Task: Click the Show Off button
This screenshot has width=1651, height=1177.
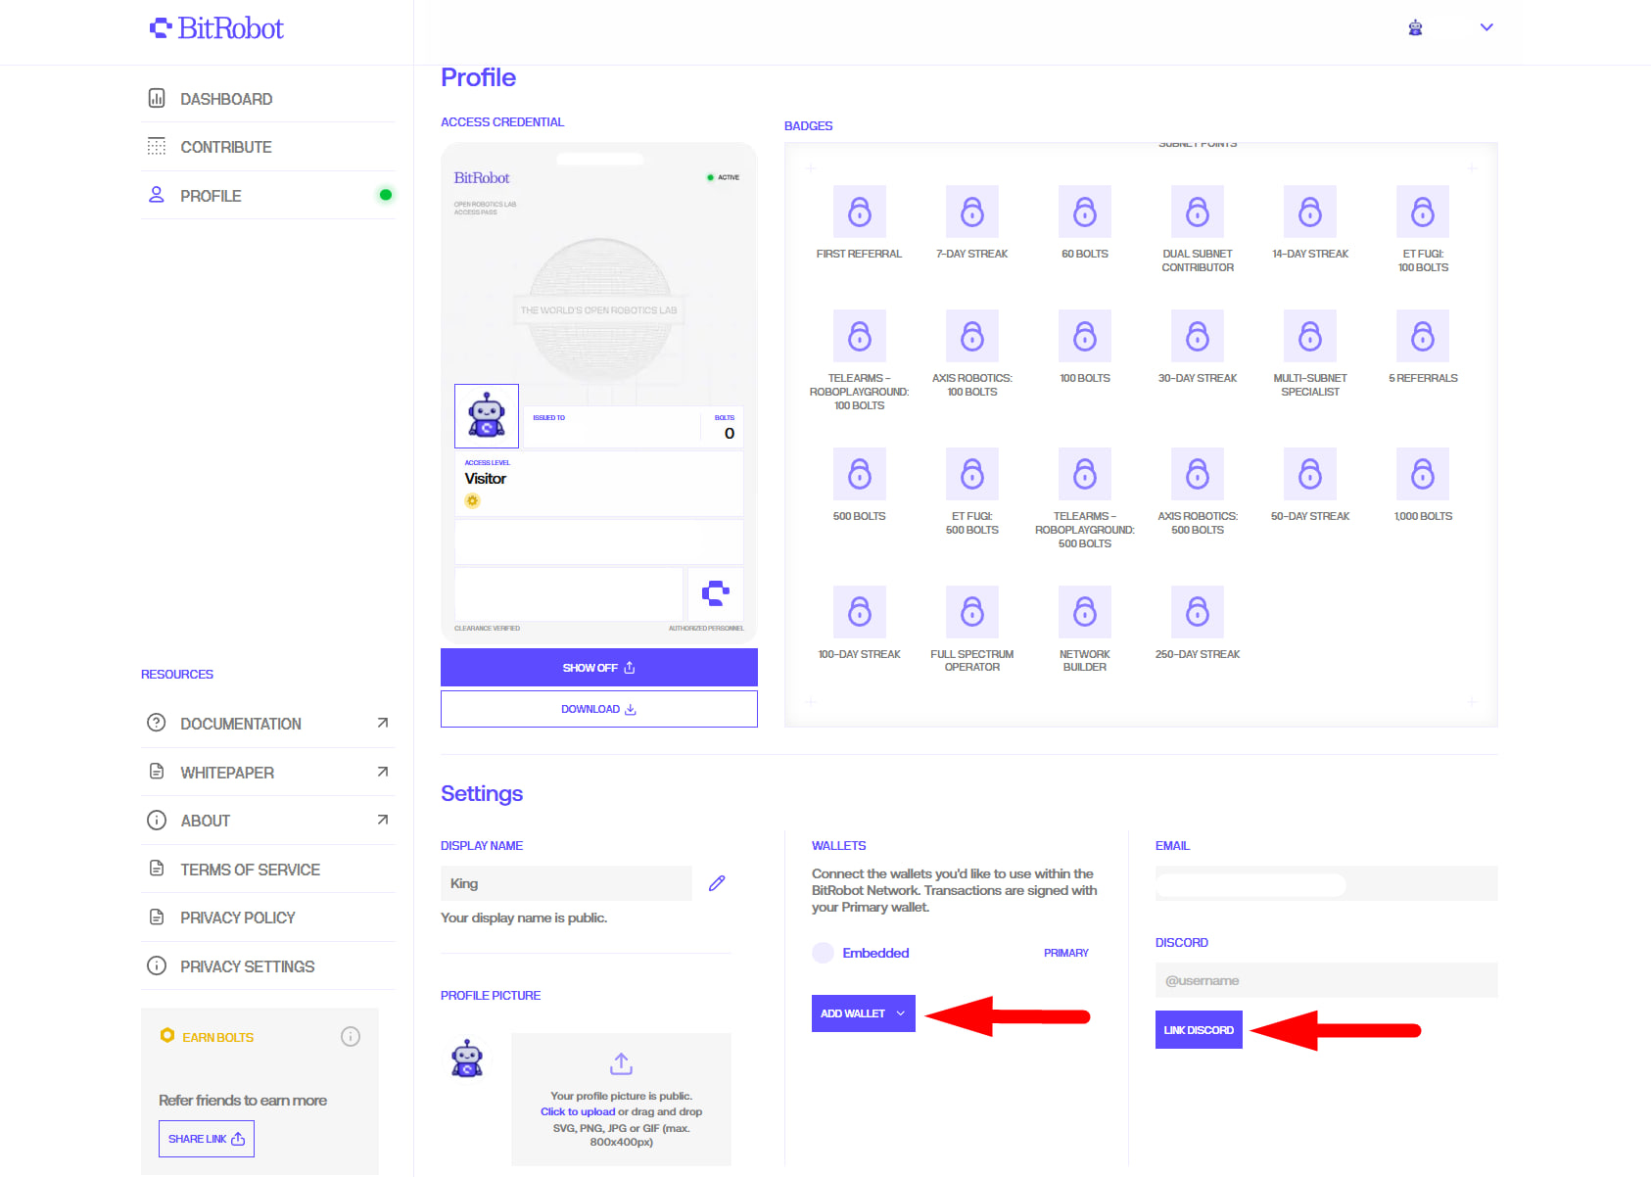Action: pos(599,668)
